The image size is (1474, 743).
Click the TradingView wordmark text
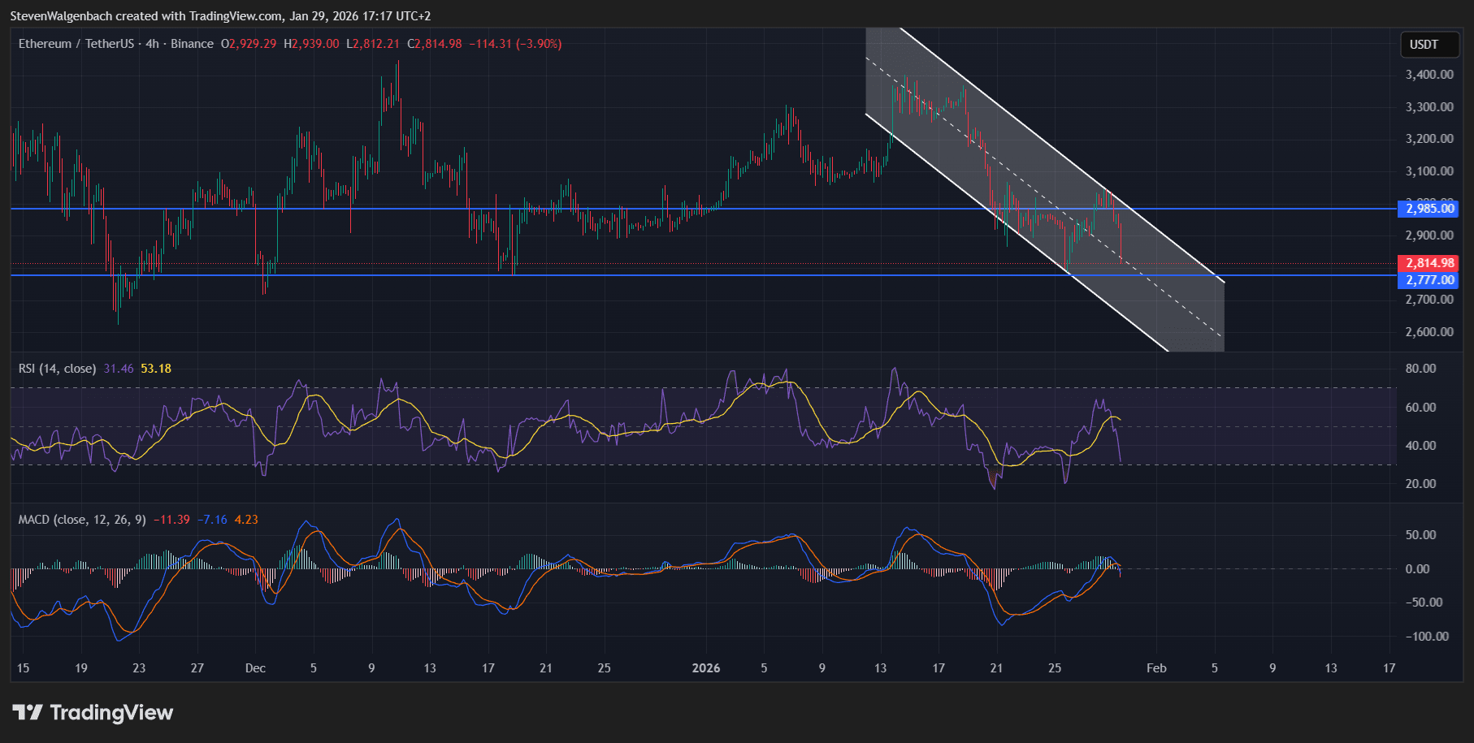(111, 713)
